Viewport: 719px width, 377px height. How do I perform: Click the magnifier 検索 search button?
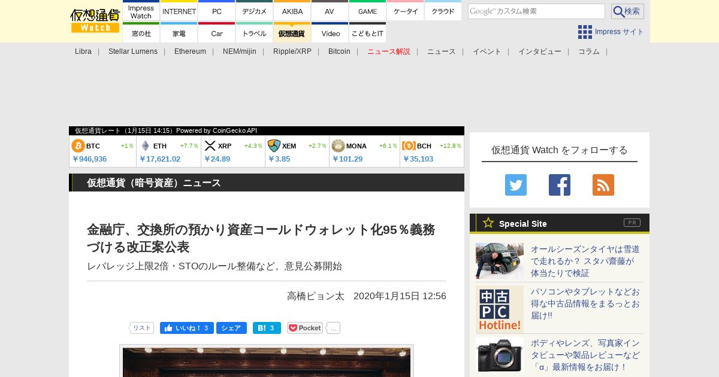tap(627, 11)
